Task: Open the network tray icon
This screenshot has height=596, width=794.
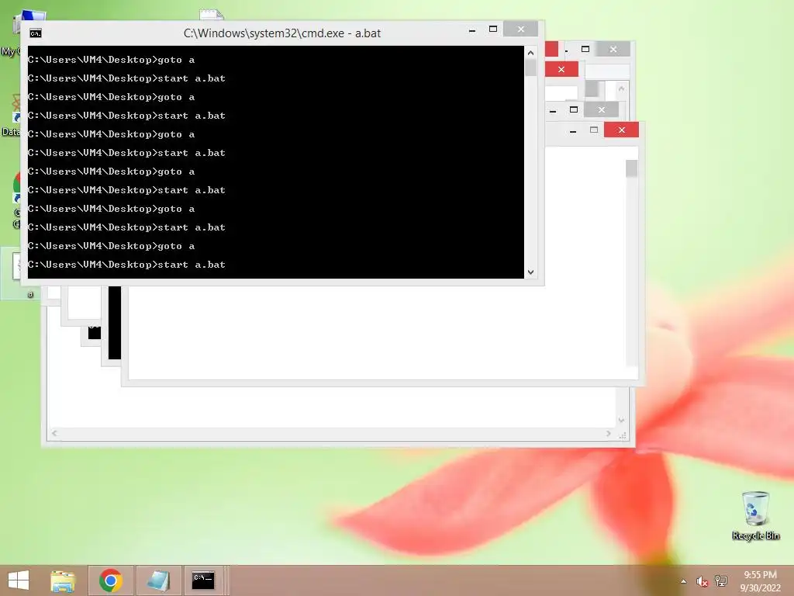Action: click(x=720, y=581)
